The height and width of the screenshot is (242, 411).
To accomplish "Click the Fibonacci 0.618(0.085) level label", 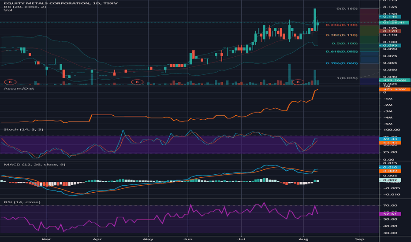I will click(341, 51).
